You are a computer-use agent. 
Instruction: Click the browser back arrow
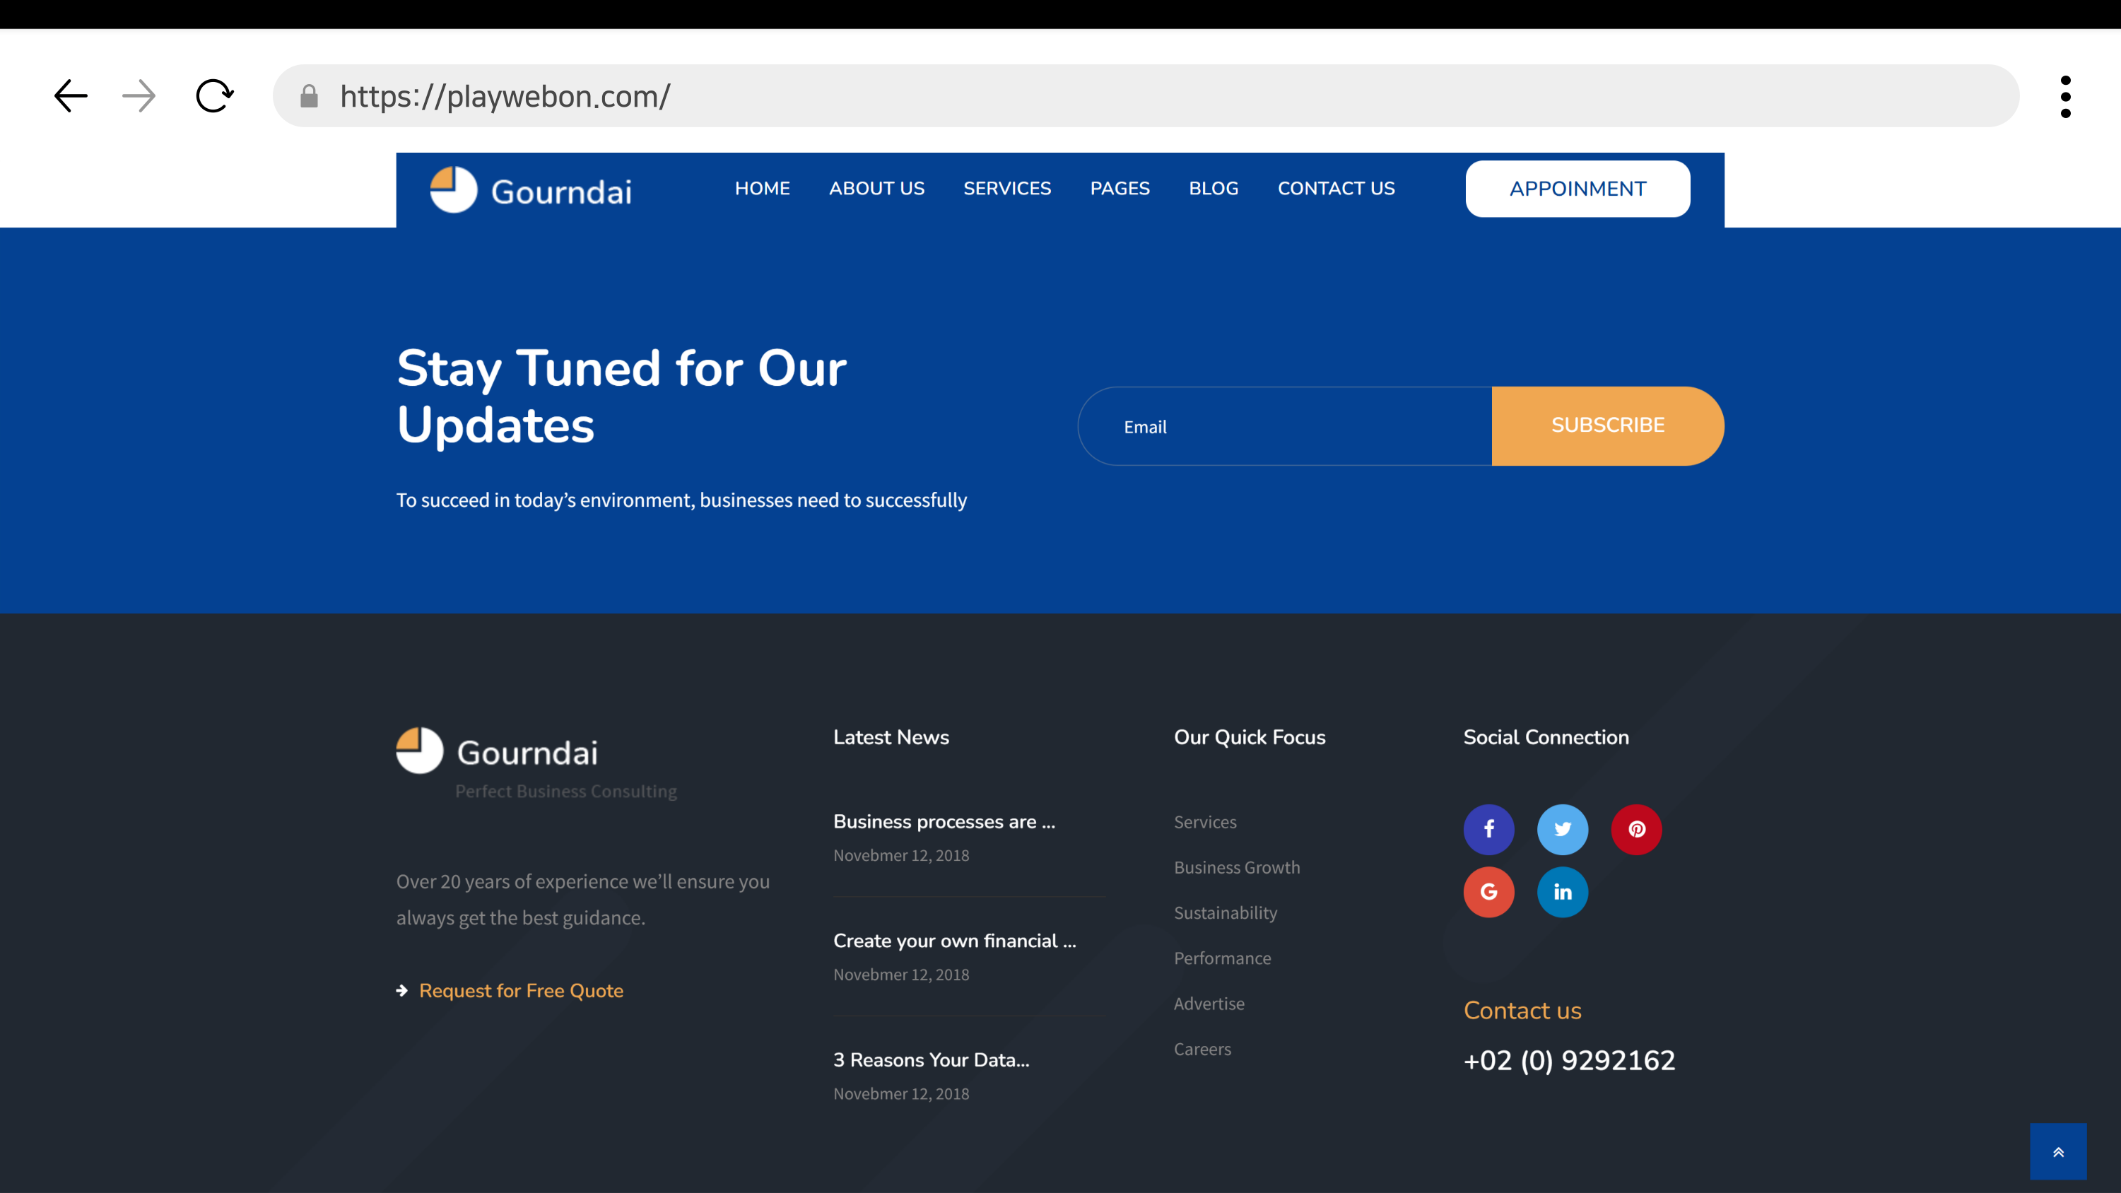71,96
